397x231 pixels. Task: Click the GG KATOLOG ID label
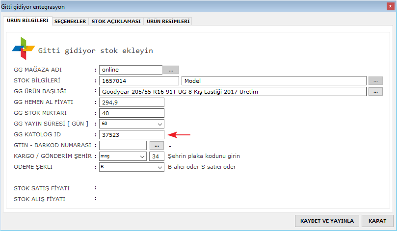tap(37, 134)
